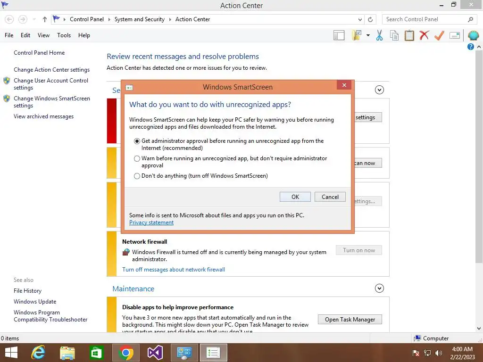
Task: Refresh the Action Center address bar
Action: coord(370,19)
